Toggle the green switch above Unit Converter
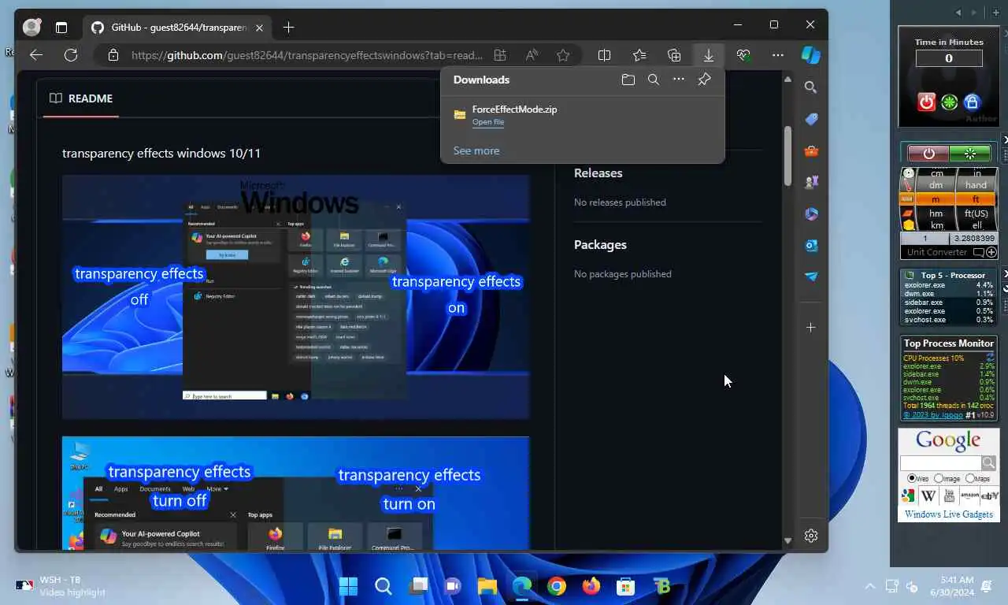This screenshot has height=605, width=1008. pos(969,154)
